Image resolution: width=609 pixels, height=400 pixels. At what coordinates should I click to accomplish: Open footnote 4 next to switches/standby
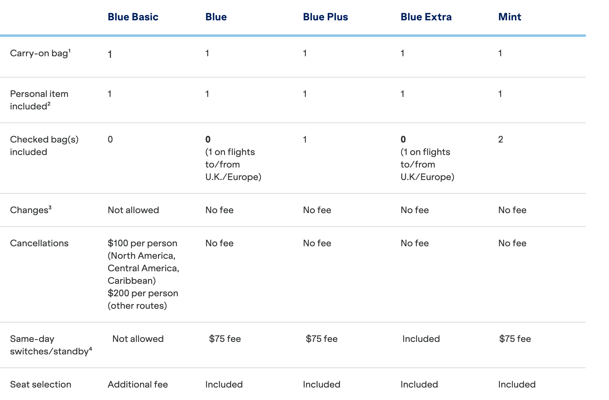coord(90,348)
